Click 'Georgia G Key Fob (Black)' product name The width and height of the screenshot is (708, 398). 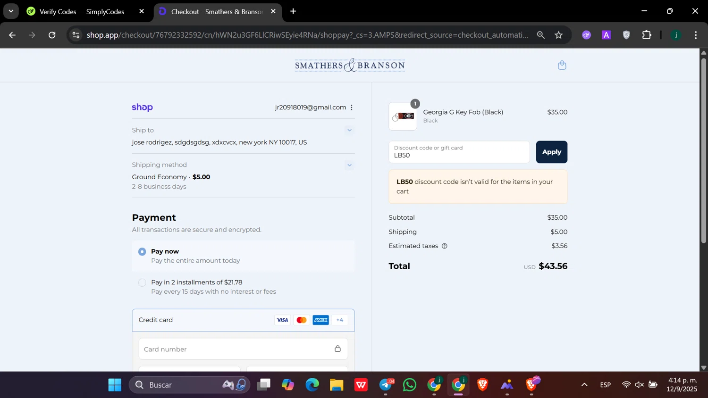tap(463, 112)
